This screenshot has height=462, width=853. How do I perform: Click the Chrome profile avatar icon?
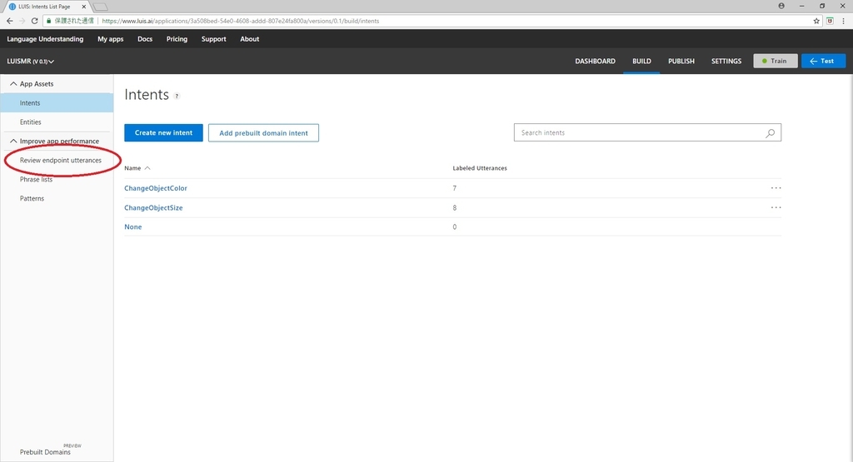click(x=781, y=6)
